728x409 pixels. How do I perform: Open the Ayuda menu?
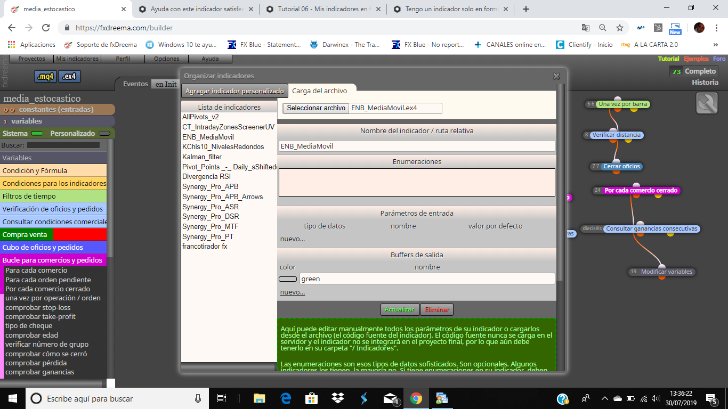tap(210, 59)
